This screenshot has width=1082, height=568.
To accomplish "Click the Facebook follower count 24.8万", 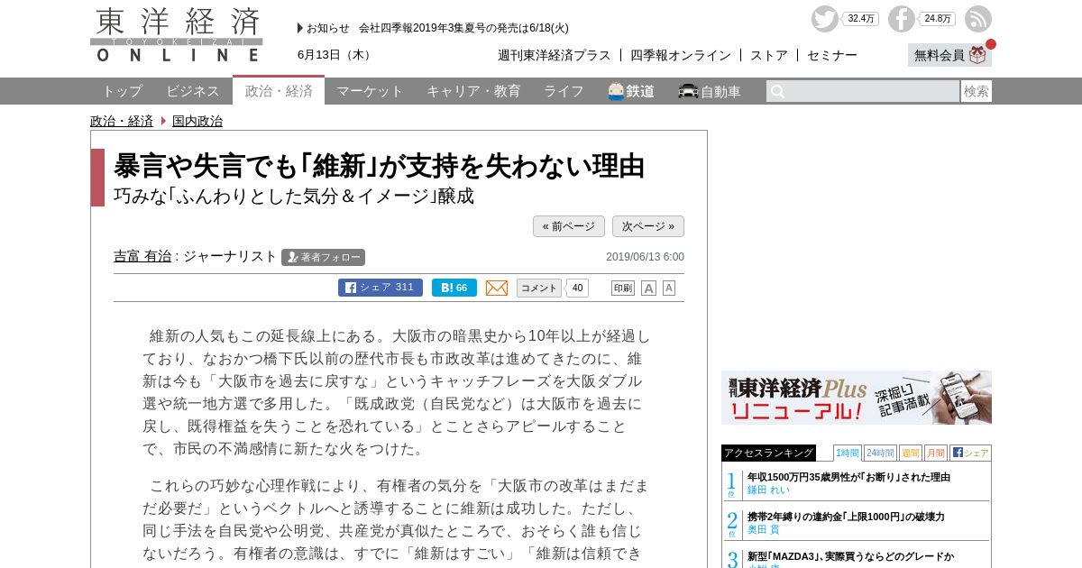I will [x=937, y=19].
